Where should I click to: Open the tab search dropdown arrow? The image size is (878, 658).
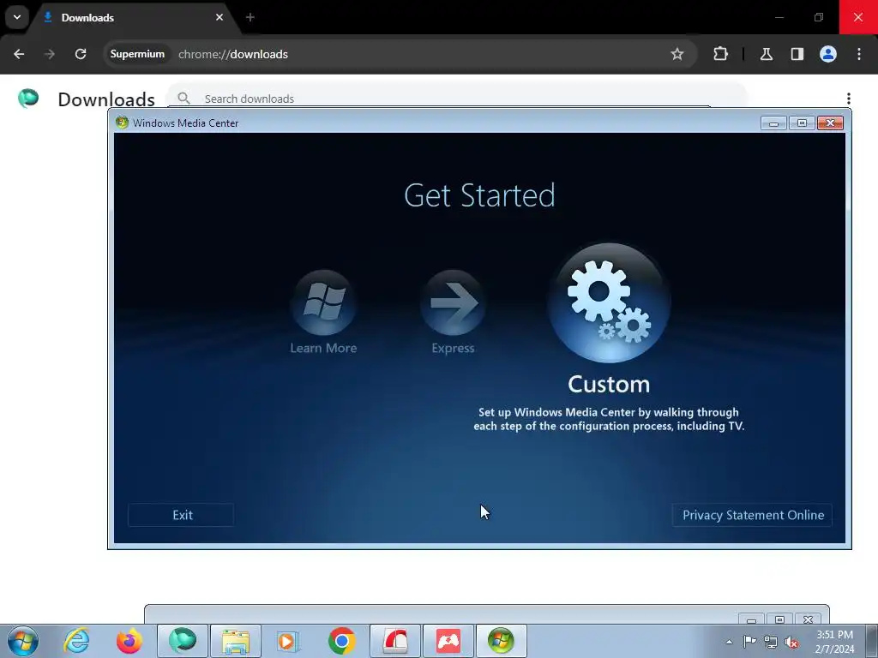pos(17,17)
